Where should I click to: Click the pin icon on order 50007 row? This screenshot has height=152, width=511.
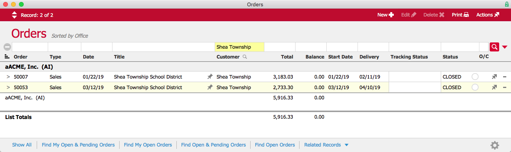pyautogui.click(x=210, y=77)
